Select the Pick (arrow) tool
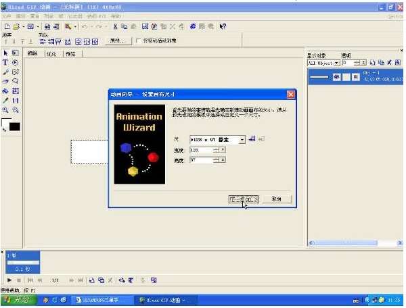The height and width of the screenshot is (308, 406). 5,53
